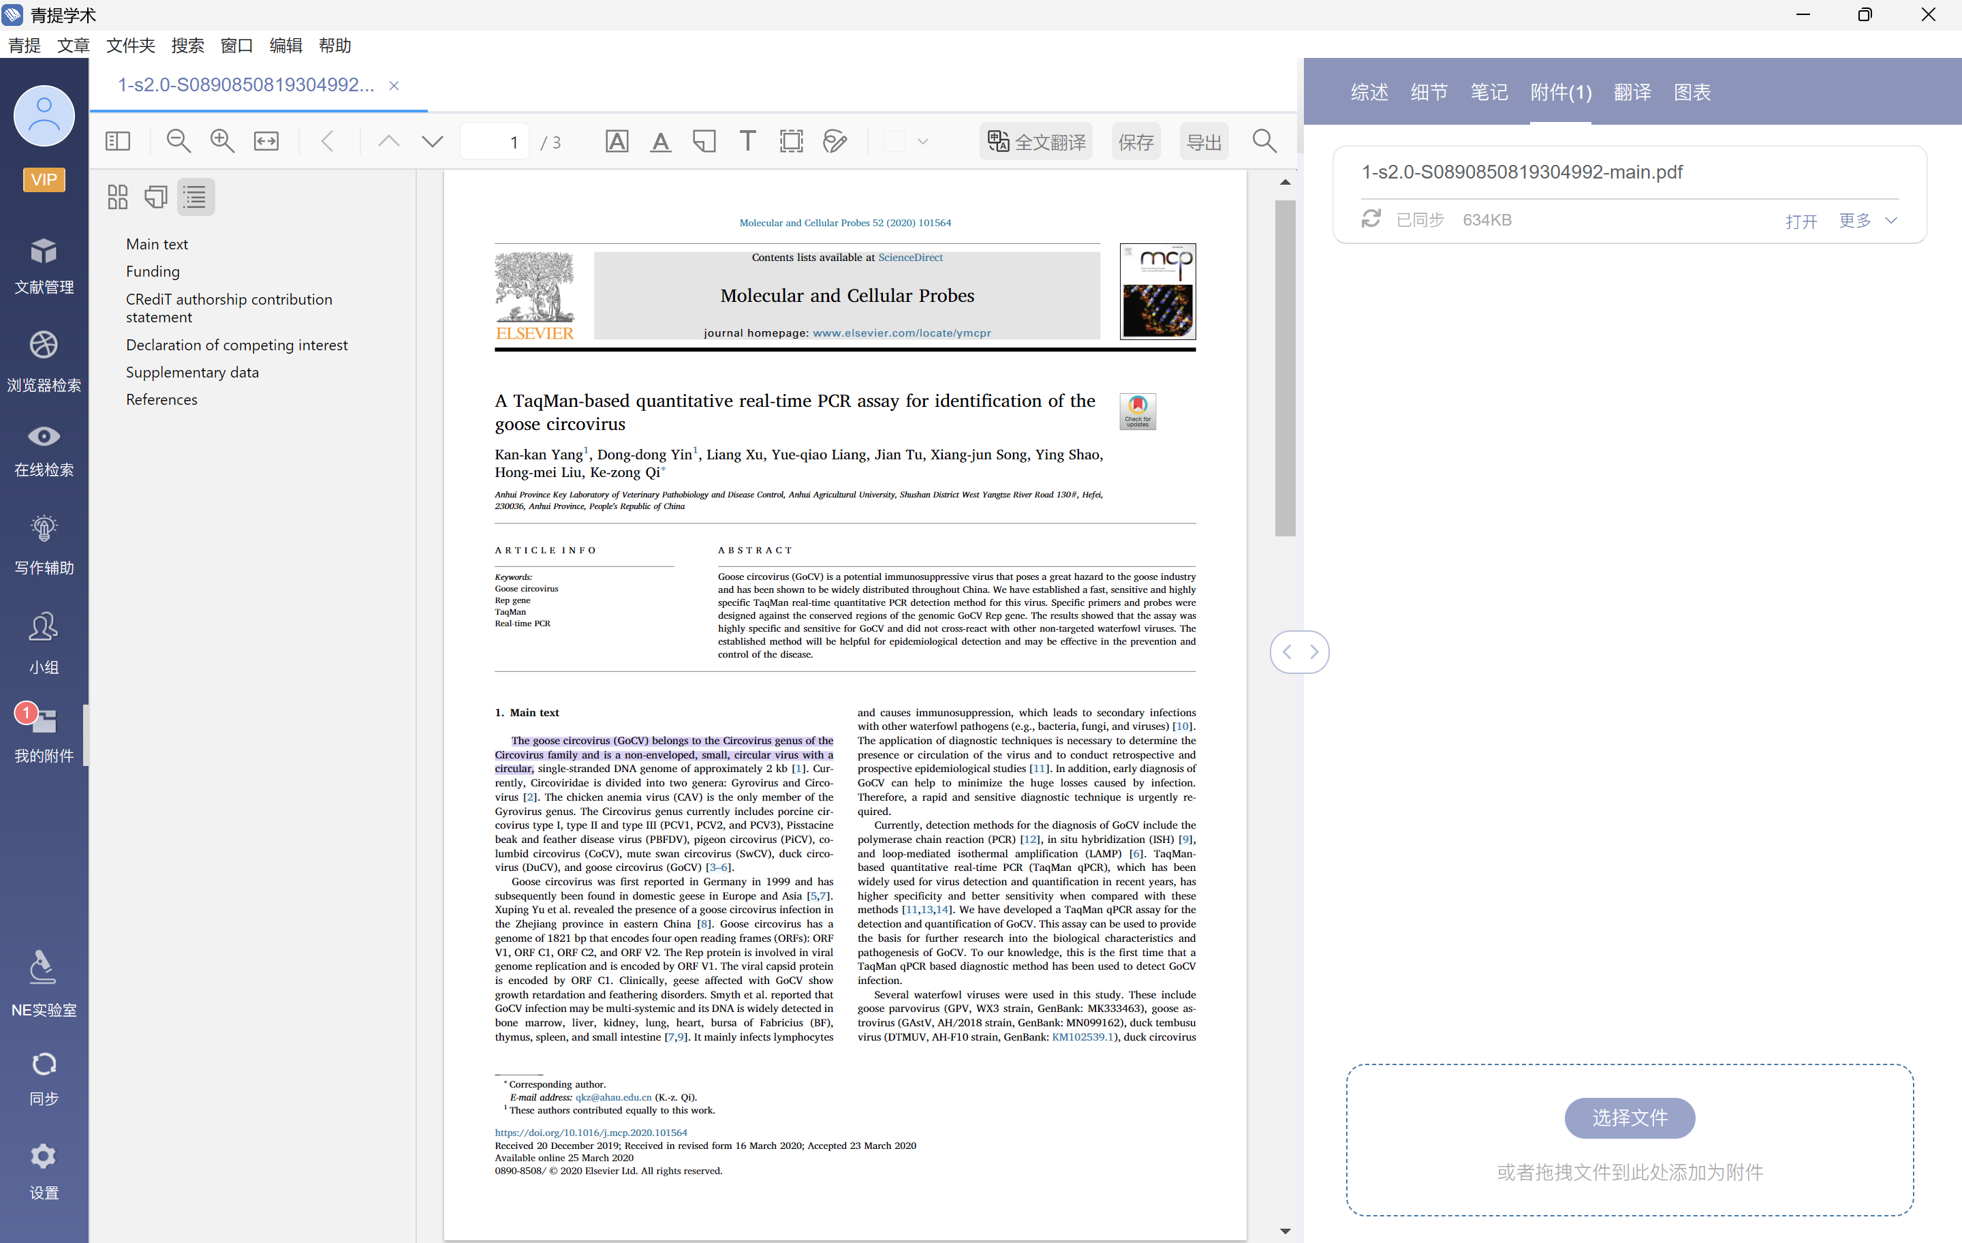Show document outline list view

(x=196, y=196)
